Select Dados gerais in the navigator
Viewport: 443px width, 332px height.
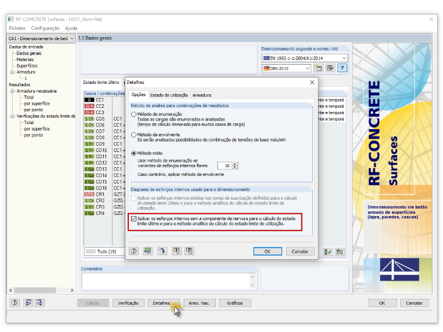(x=29, y=54)
